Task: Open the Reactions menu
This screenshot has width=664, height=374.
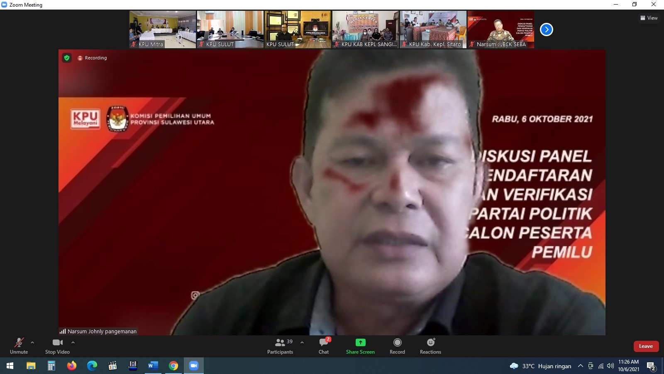Action: (x=430, y=346)
